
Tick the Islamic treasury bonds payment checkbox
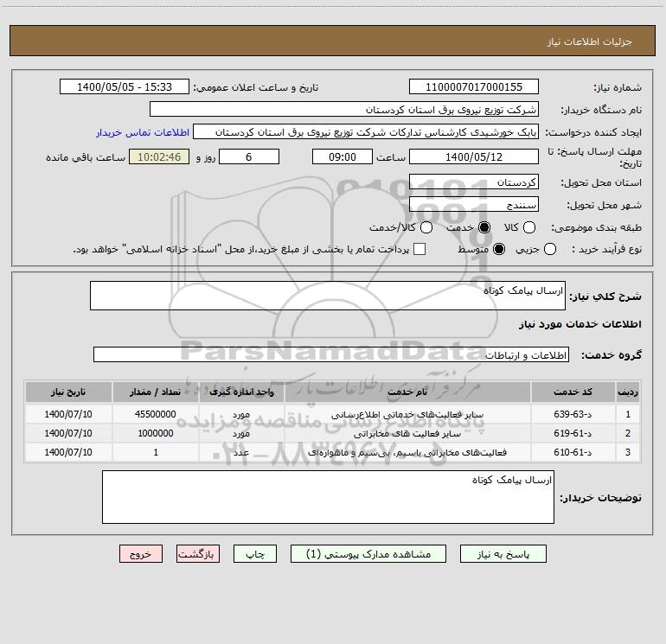[x=419, y=249]
